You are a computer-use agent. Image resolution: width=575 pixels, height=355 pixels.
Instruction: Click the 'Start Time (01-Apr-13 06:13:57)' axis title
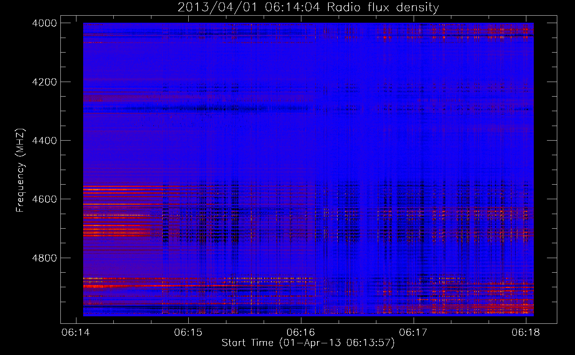[x=308, y=343]
